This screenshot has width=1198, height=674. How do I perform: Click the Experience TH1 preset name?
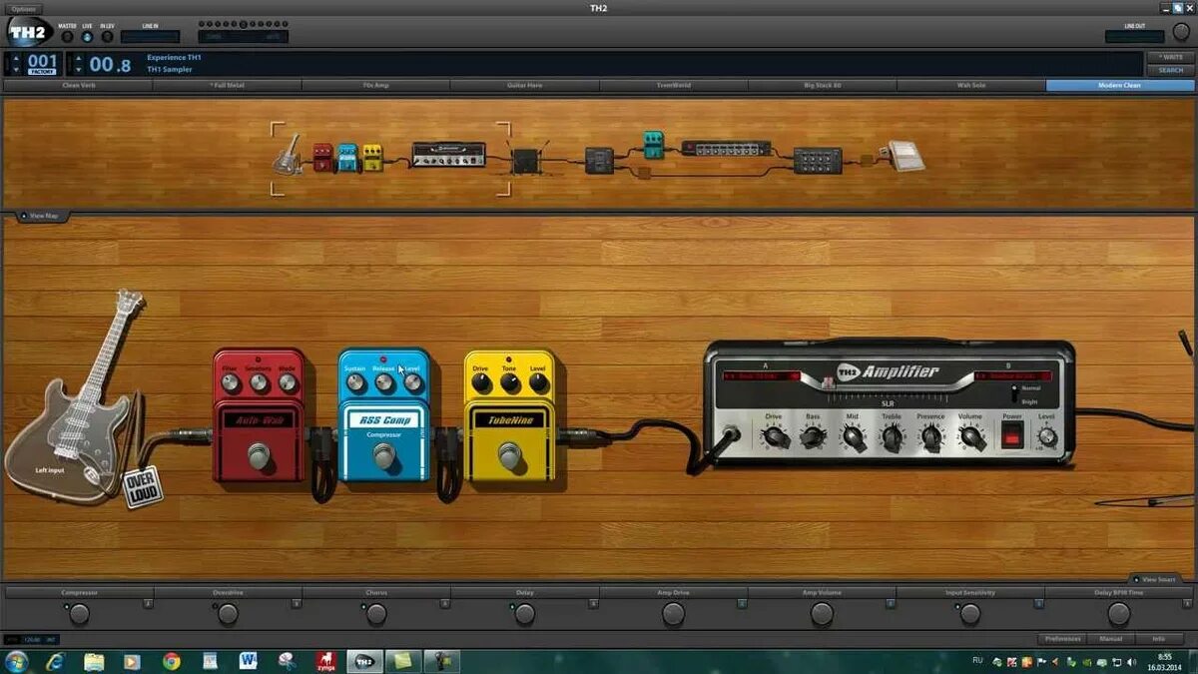174,57
